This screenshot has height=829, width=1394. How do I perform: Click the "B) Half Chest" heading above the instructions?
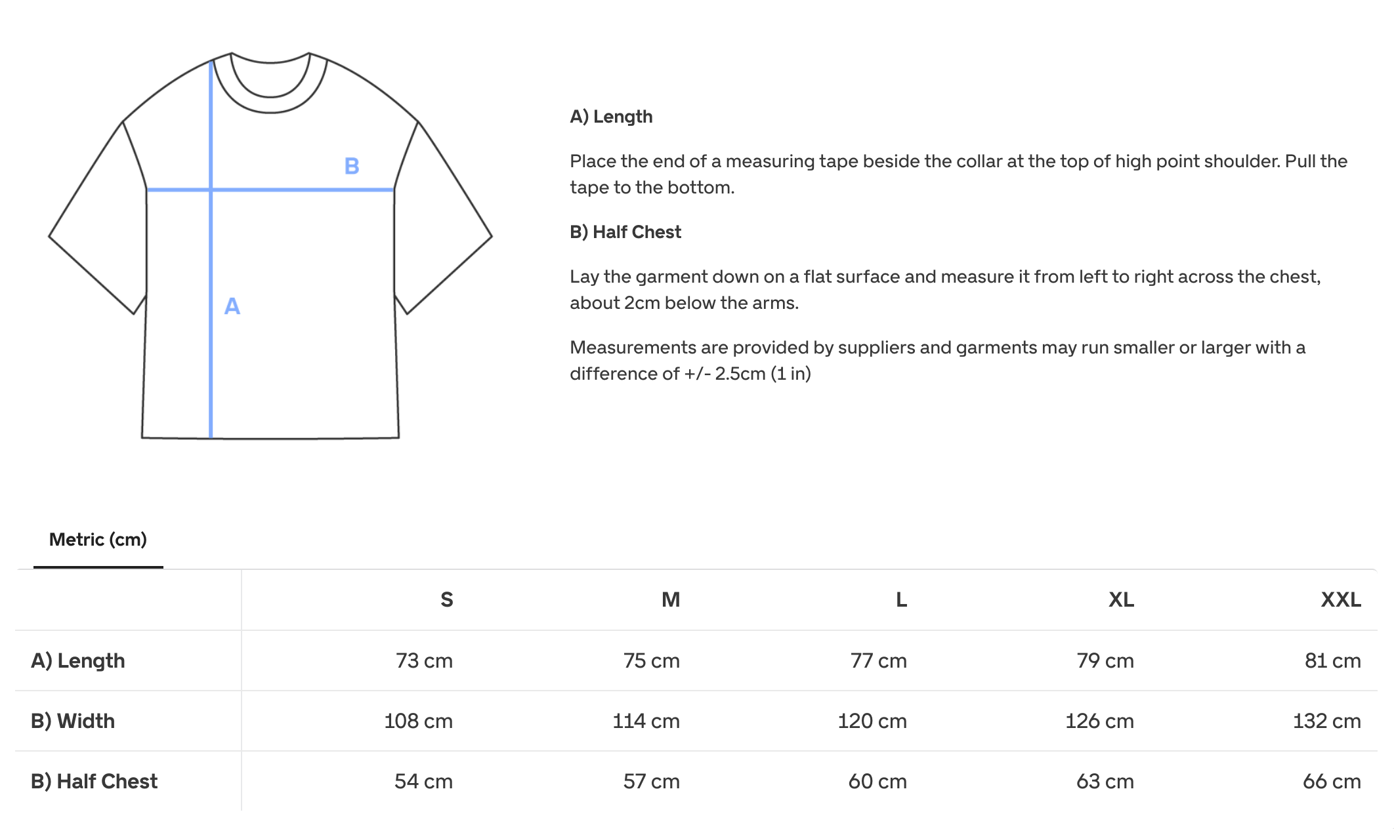(x=625, y=232)
